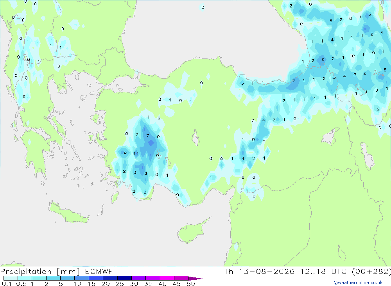Image resolution: width=391 pixels, height=286 pixels.
Task: Click the '0.5' legend scale label
Action: point(21,284)
